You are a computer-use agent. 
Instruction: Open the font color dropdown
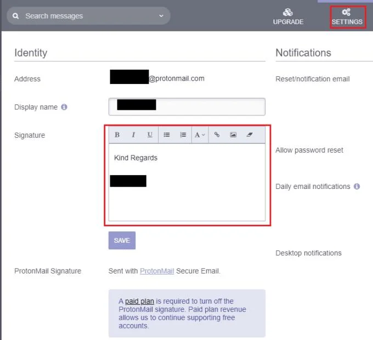[200, 135]
